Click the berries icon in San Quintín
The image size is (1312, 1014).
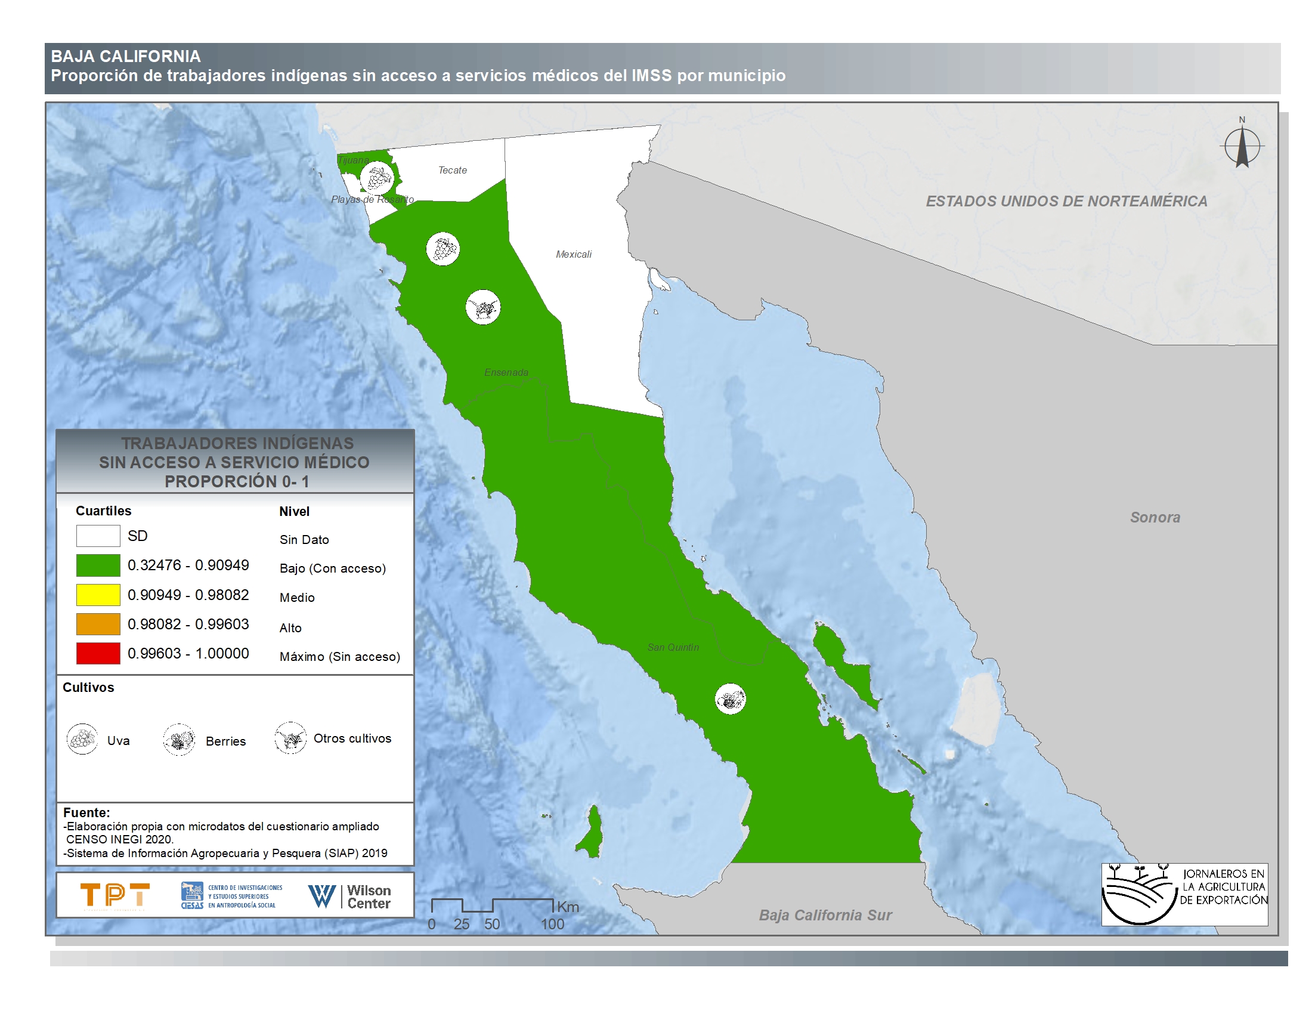(x=731, y=699)
